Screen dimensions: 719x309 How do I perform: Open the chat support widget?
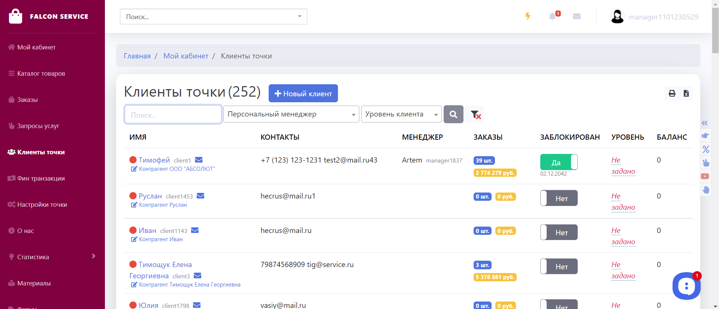click(x=686, y=287)
